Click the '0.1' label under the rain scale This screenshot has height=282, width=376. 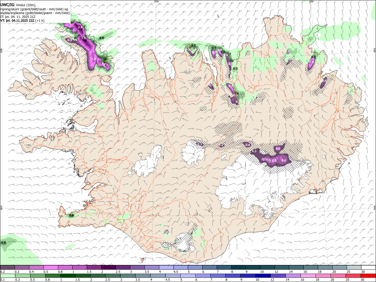3,280
